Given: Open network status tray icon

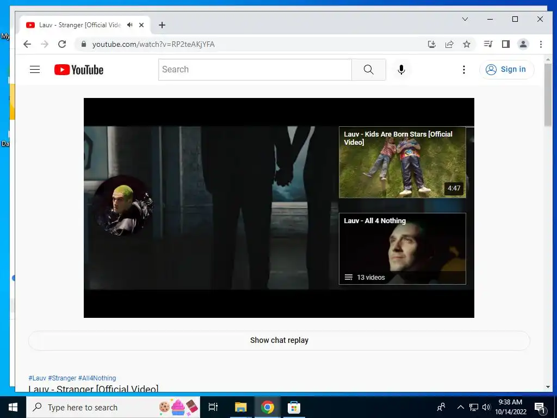Looking at the screenshot, I should coord(474,407).
